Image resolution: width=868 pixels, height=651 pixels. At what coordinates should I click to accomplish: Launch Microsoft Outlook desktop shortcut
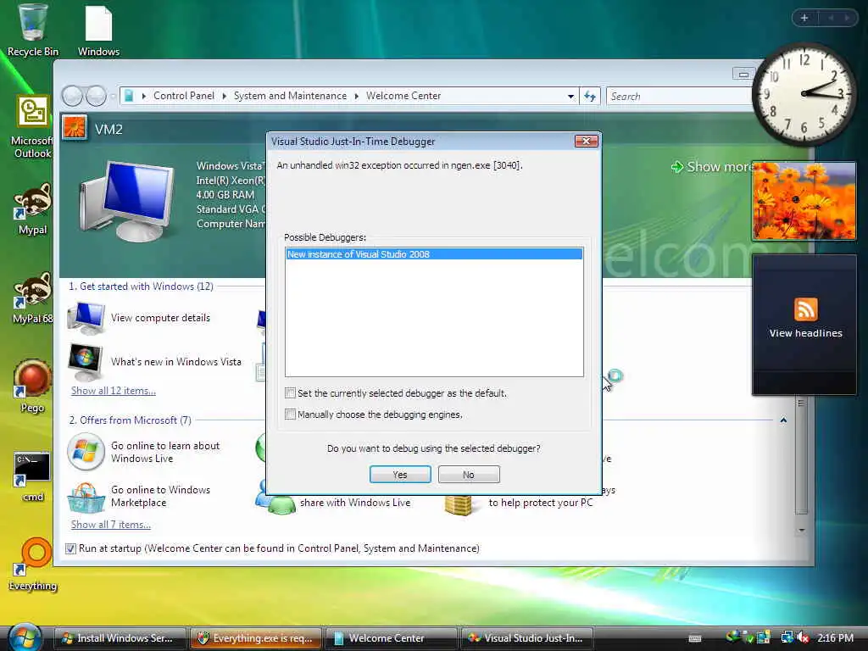pyautogui.click(x=33, y=127)
